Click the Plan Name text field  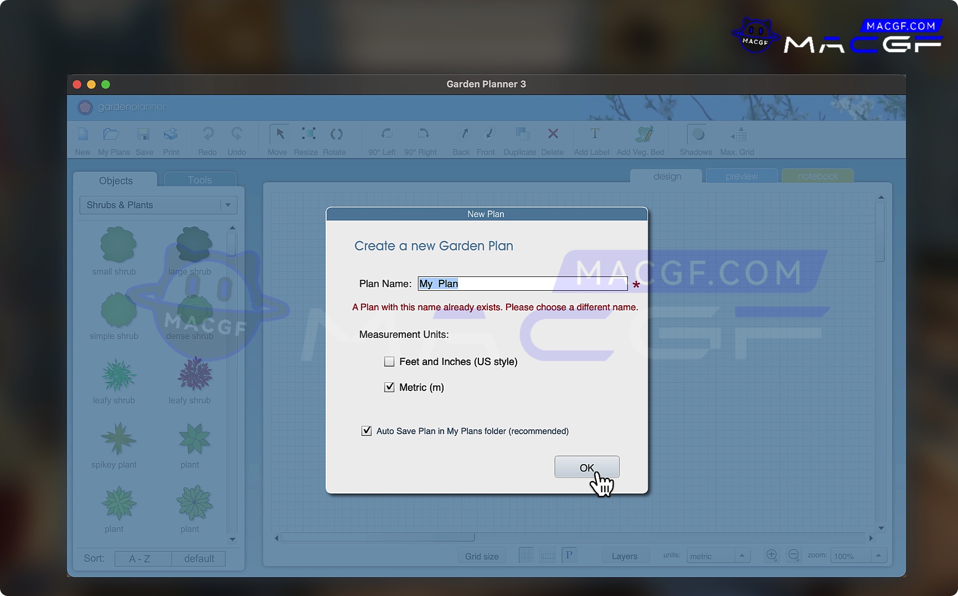point(522,284)
